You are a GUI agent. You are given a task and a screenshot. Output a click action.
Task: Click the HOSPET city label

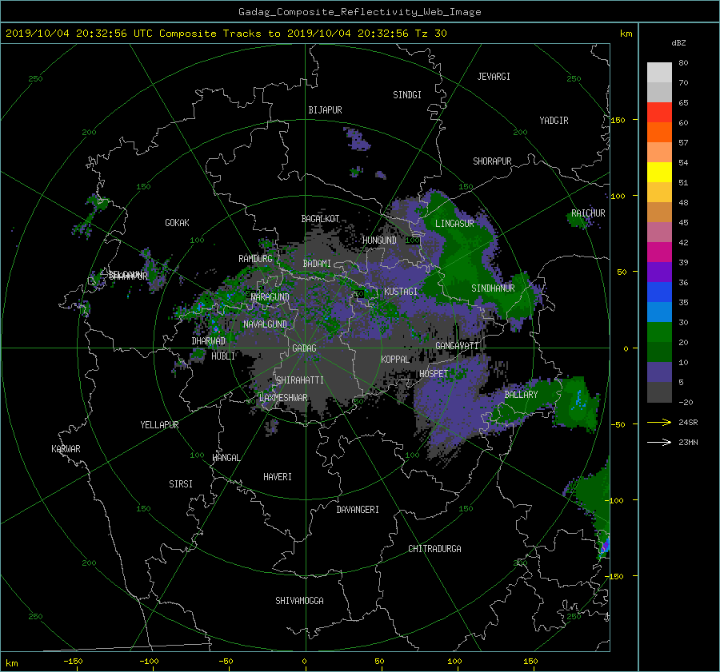[x=434, y=374]
